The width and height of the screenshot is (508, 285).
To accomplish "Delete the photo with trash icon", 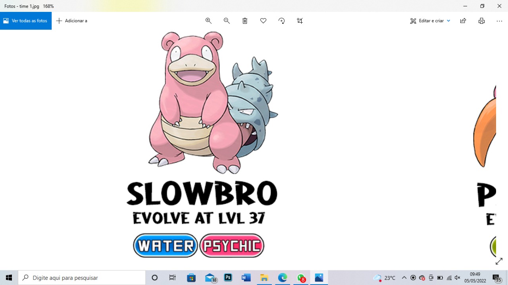I will click(245, 21).
